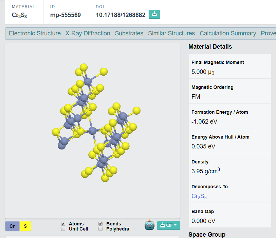Click the Cr element color swatch
276x238 pixels.
12,226
